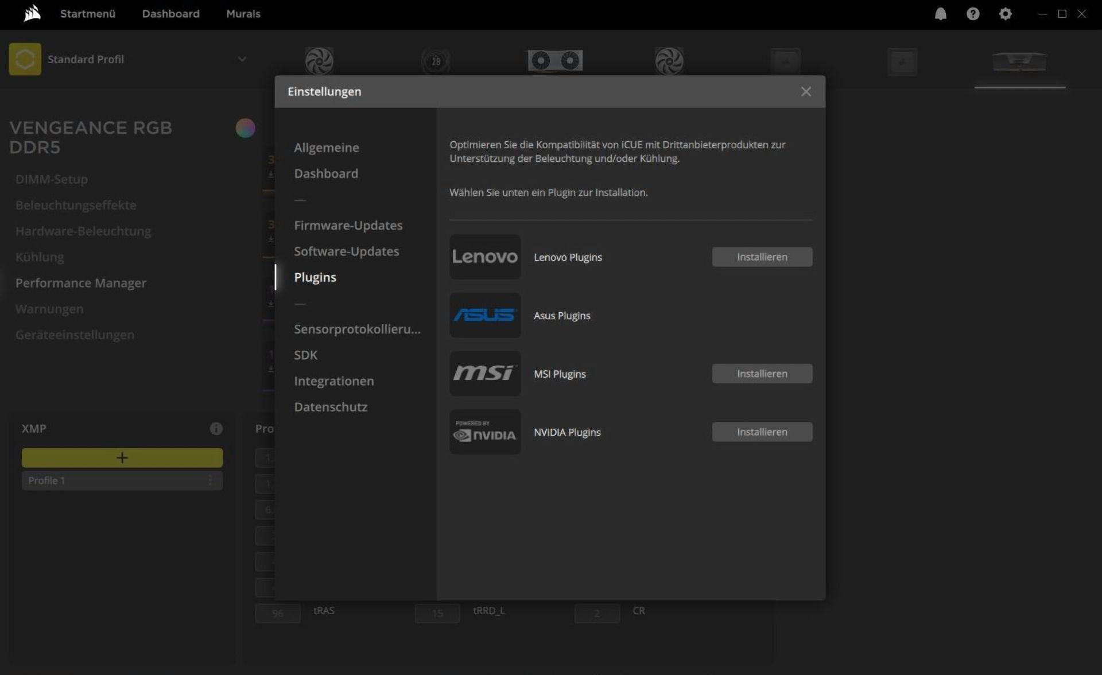The width and height of the screenshot is (1102, 675).
Task: Click the tRAS value field
Action: click(278, 613)
